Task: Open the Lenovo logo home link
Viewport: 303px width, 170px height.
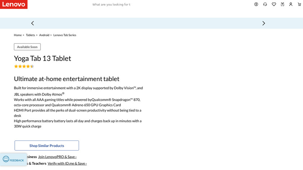Action: [x=14, y=4]
